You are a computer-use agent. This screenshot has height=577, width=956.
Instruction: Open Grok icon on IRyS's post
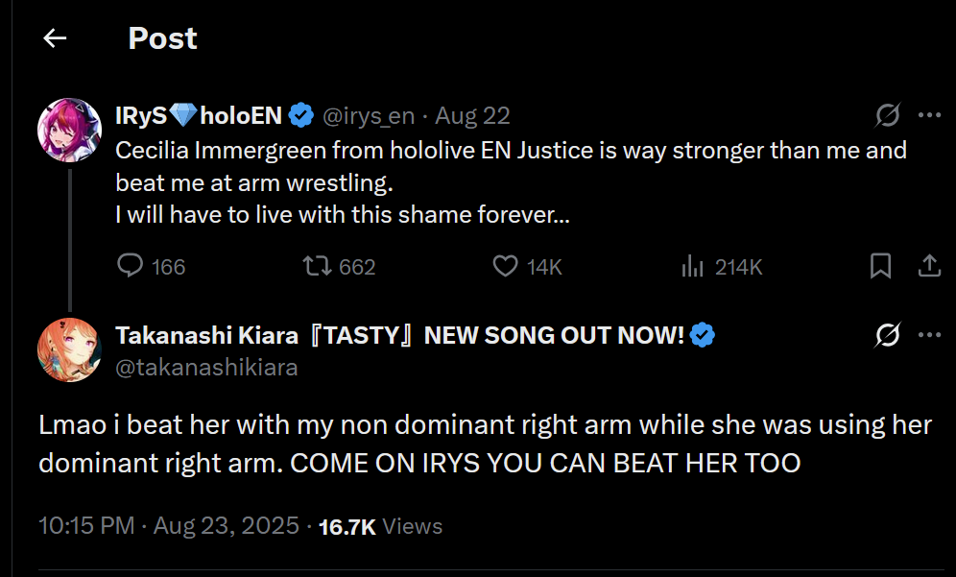tap(888, 116)
